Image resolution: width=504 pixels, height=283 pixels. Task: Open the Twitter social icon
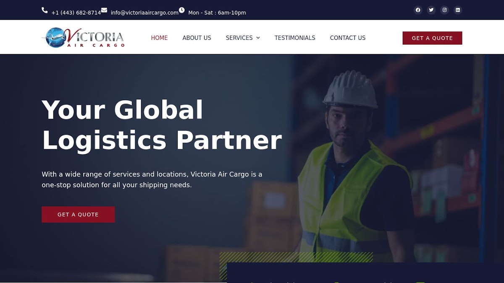pyautogui.click(x=431, y=10)
